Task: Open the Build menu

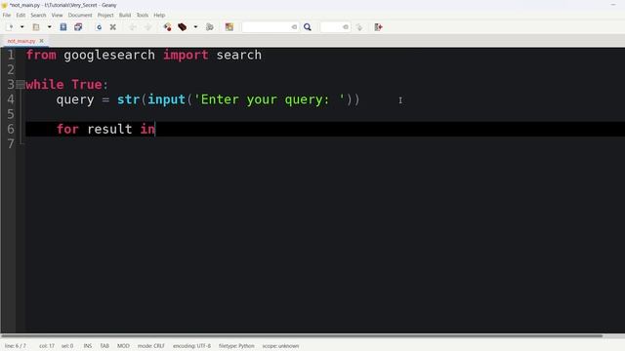Action: pos(125,16)
